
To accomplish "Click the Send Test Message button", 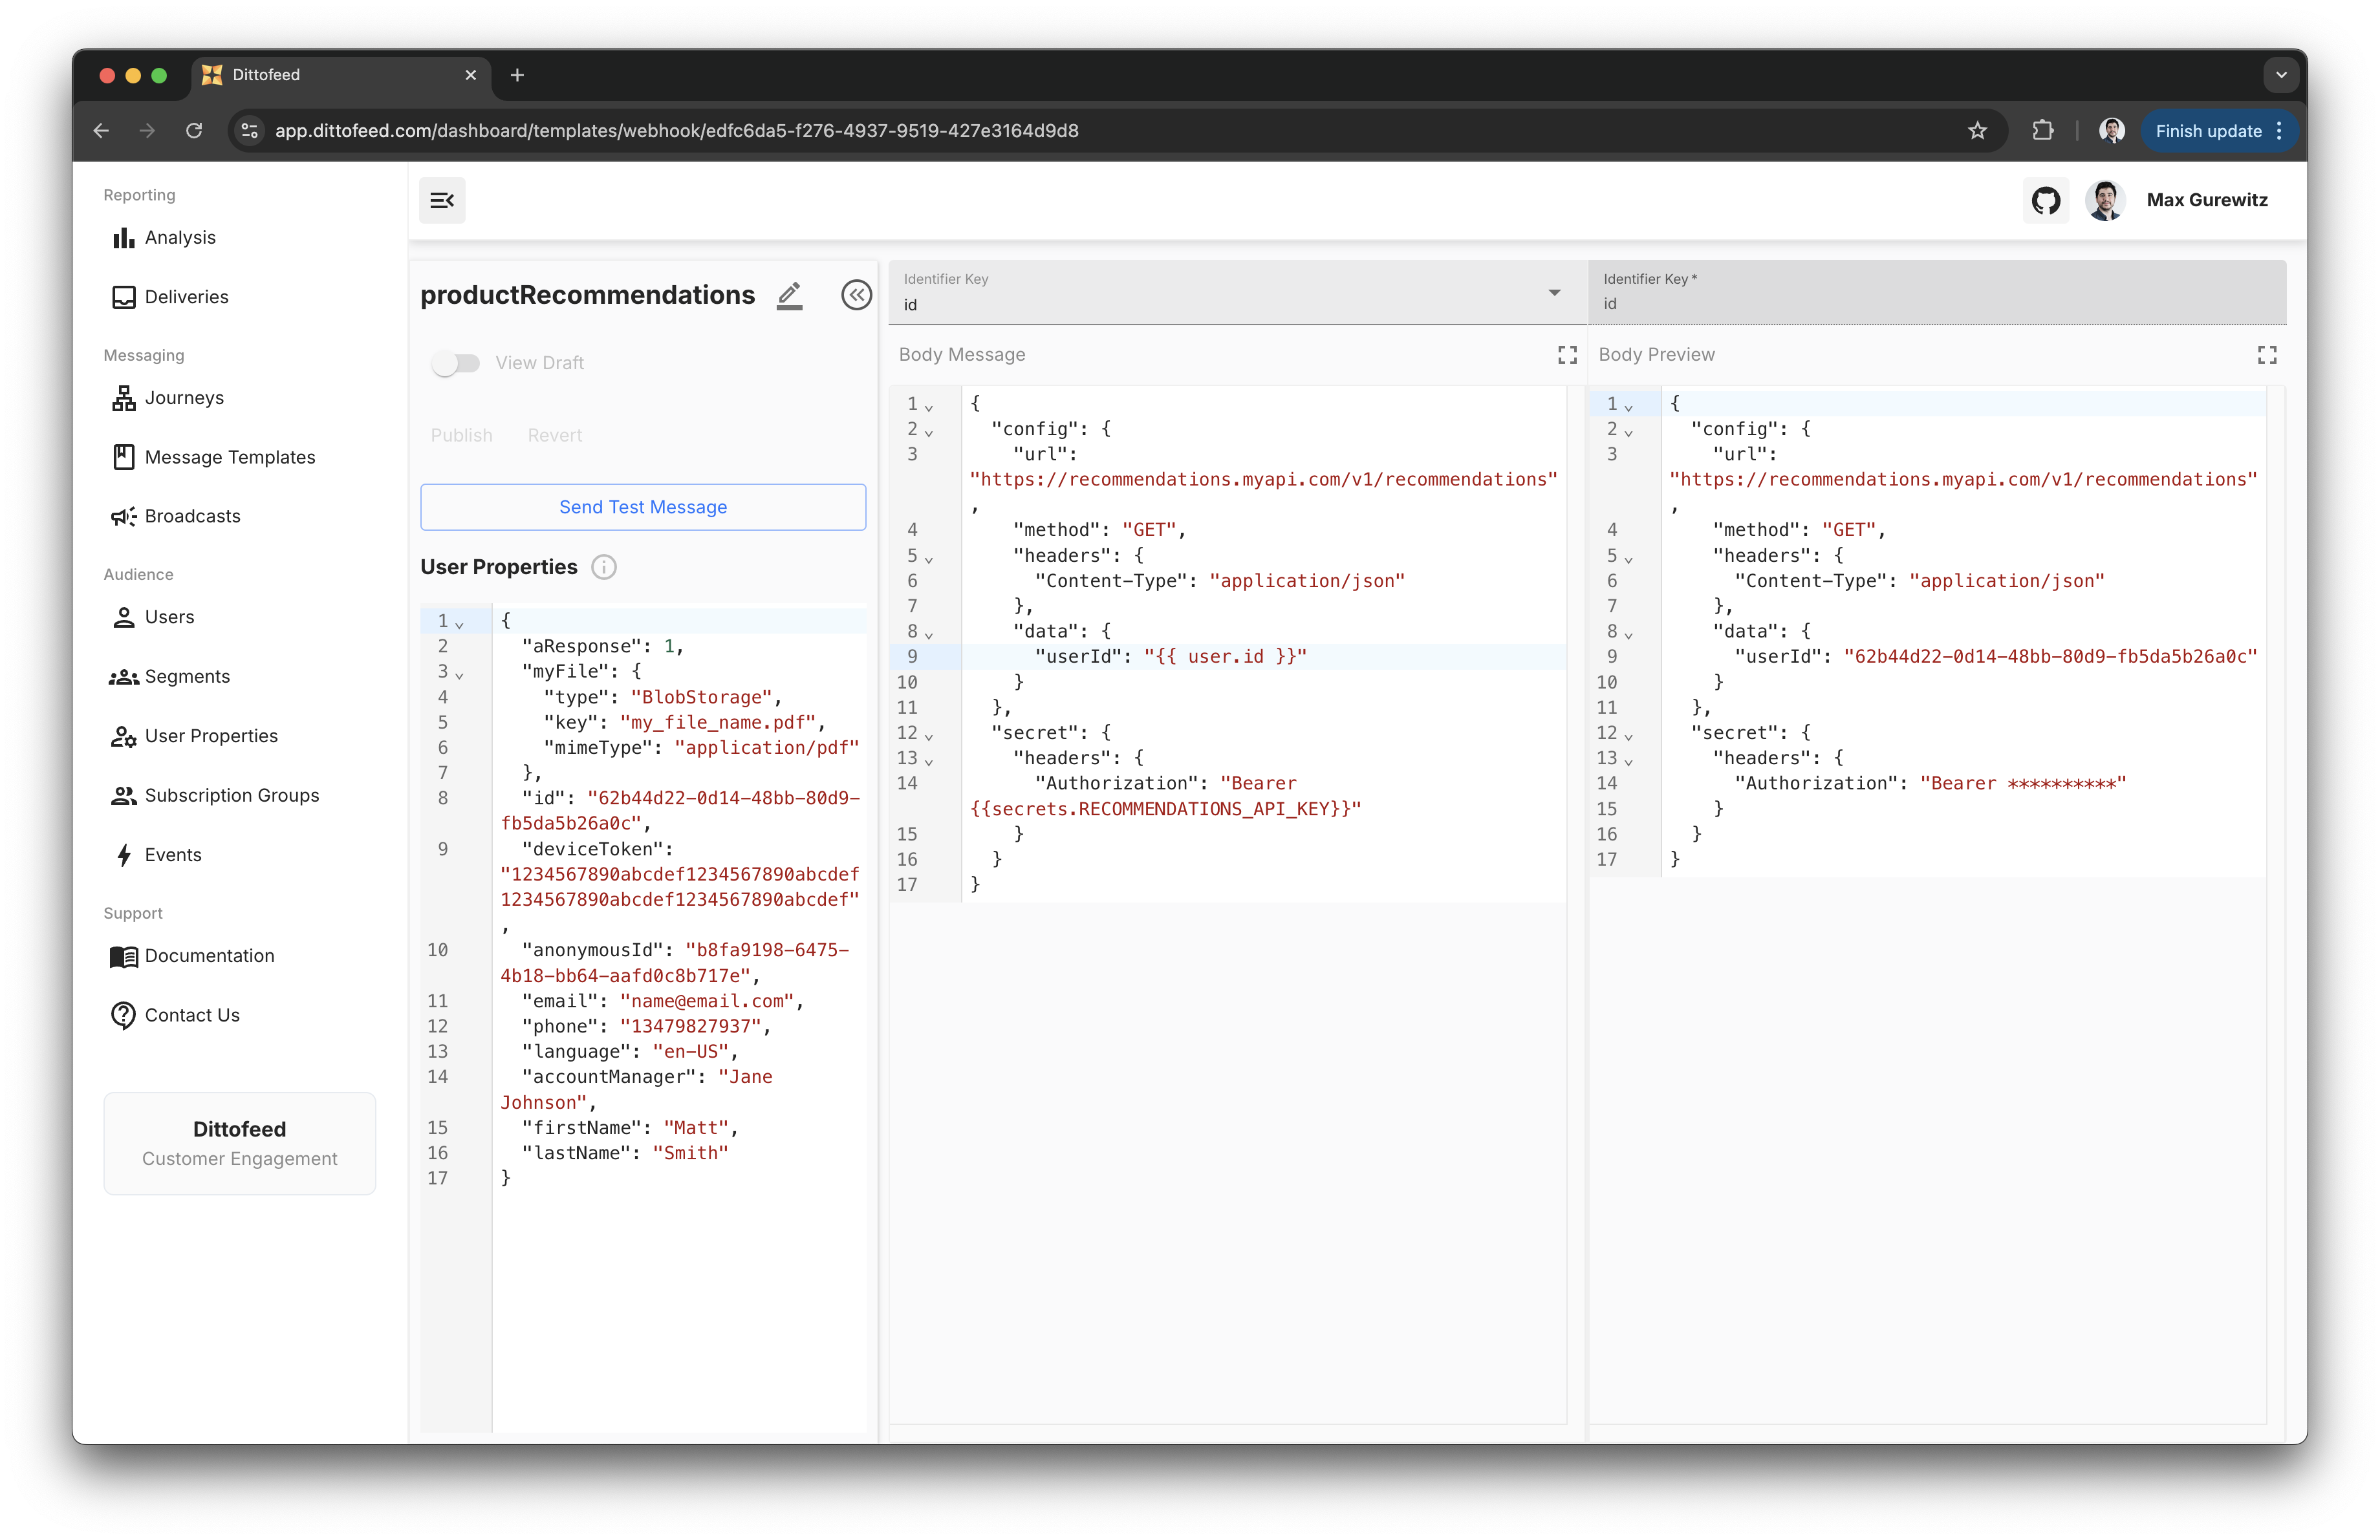I will 643,508.
